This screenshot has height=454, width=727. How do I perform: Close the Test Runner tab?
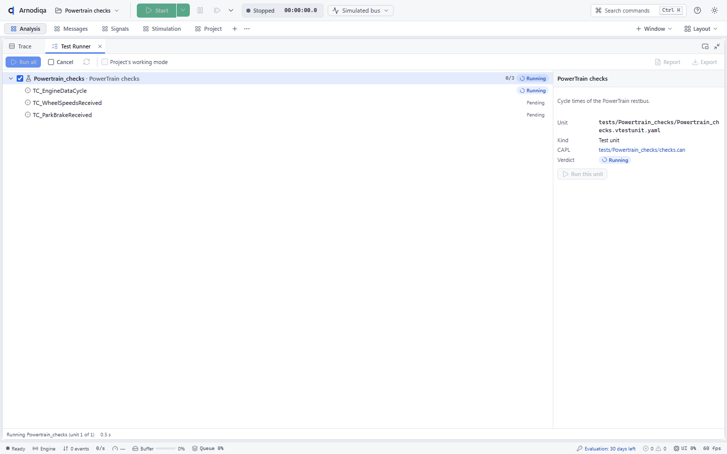point(100,46)
